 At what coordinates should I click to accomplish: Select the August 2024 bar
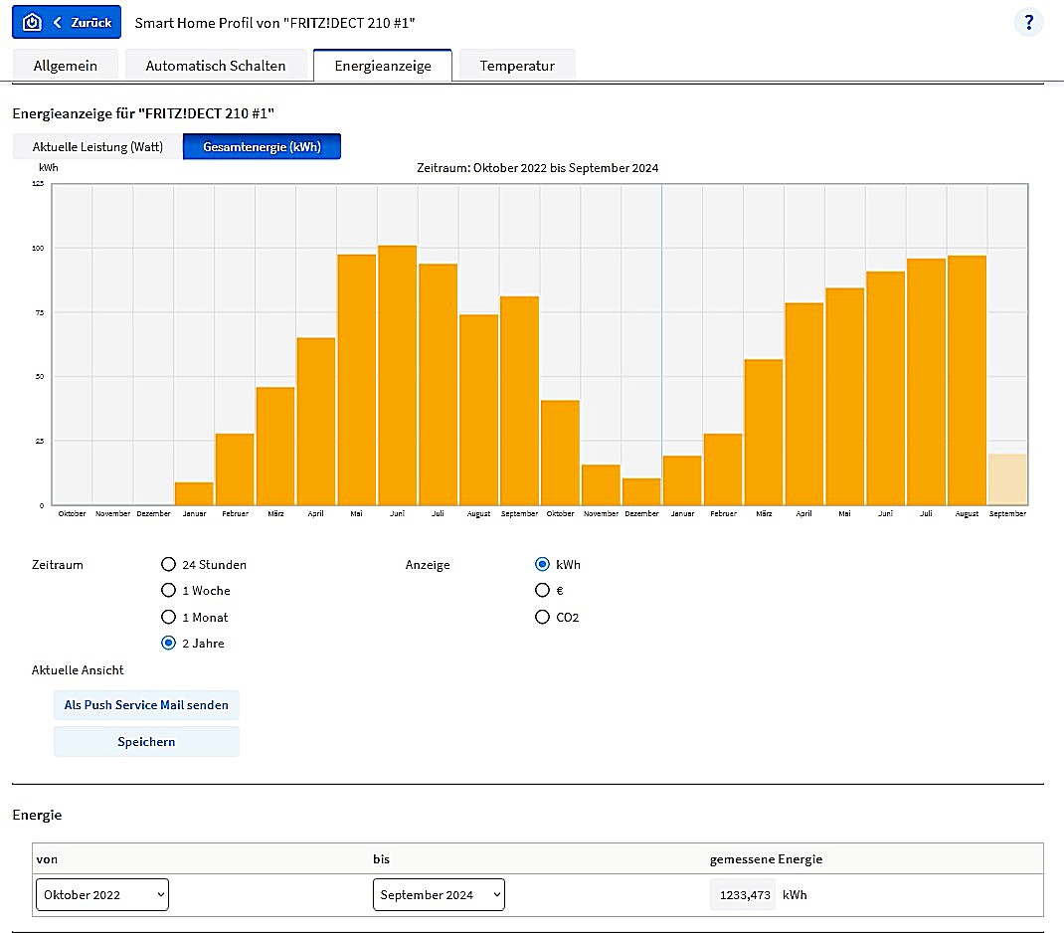point(967,381)
